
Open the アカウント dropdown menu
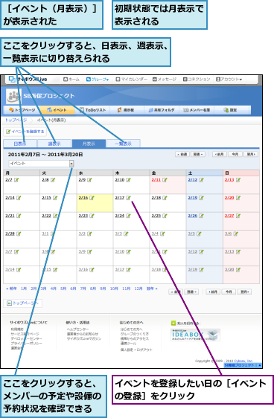pyautogui.click(x=229, y=80)
